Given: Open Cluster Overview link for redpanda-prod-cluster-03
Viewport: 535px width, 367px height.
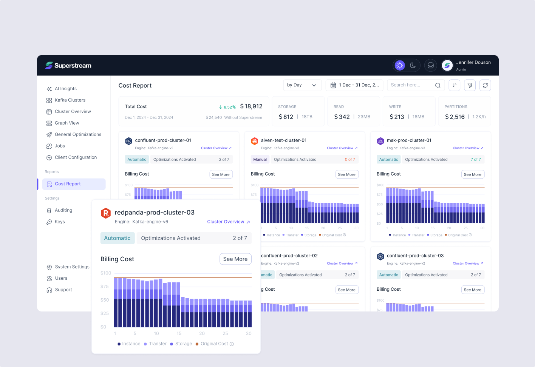Looking at the screenshot, I should point(229,222).
